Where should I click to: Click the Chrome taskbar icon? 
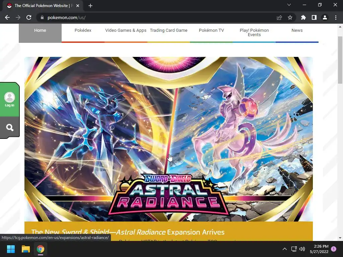[41, 249]
